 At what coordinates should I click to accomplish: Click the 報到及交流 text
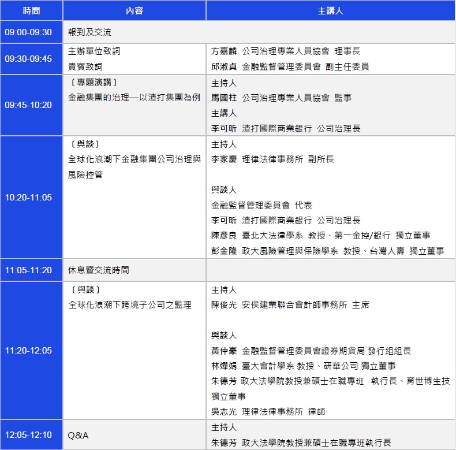click(89, 32)
